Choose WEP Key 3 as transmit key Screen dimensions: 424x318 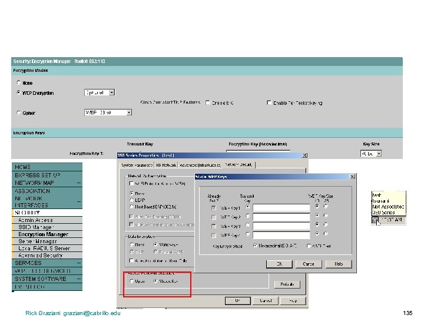pos(247,225)
